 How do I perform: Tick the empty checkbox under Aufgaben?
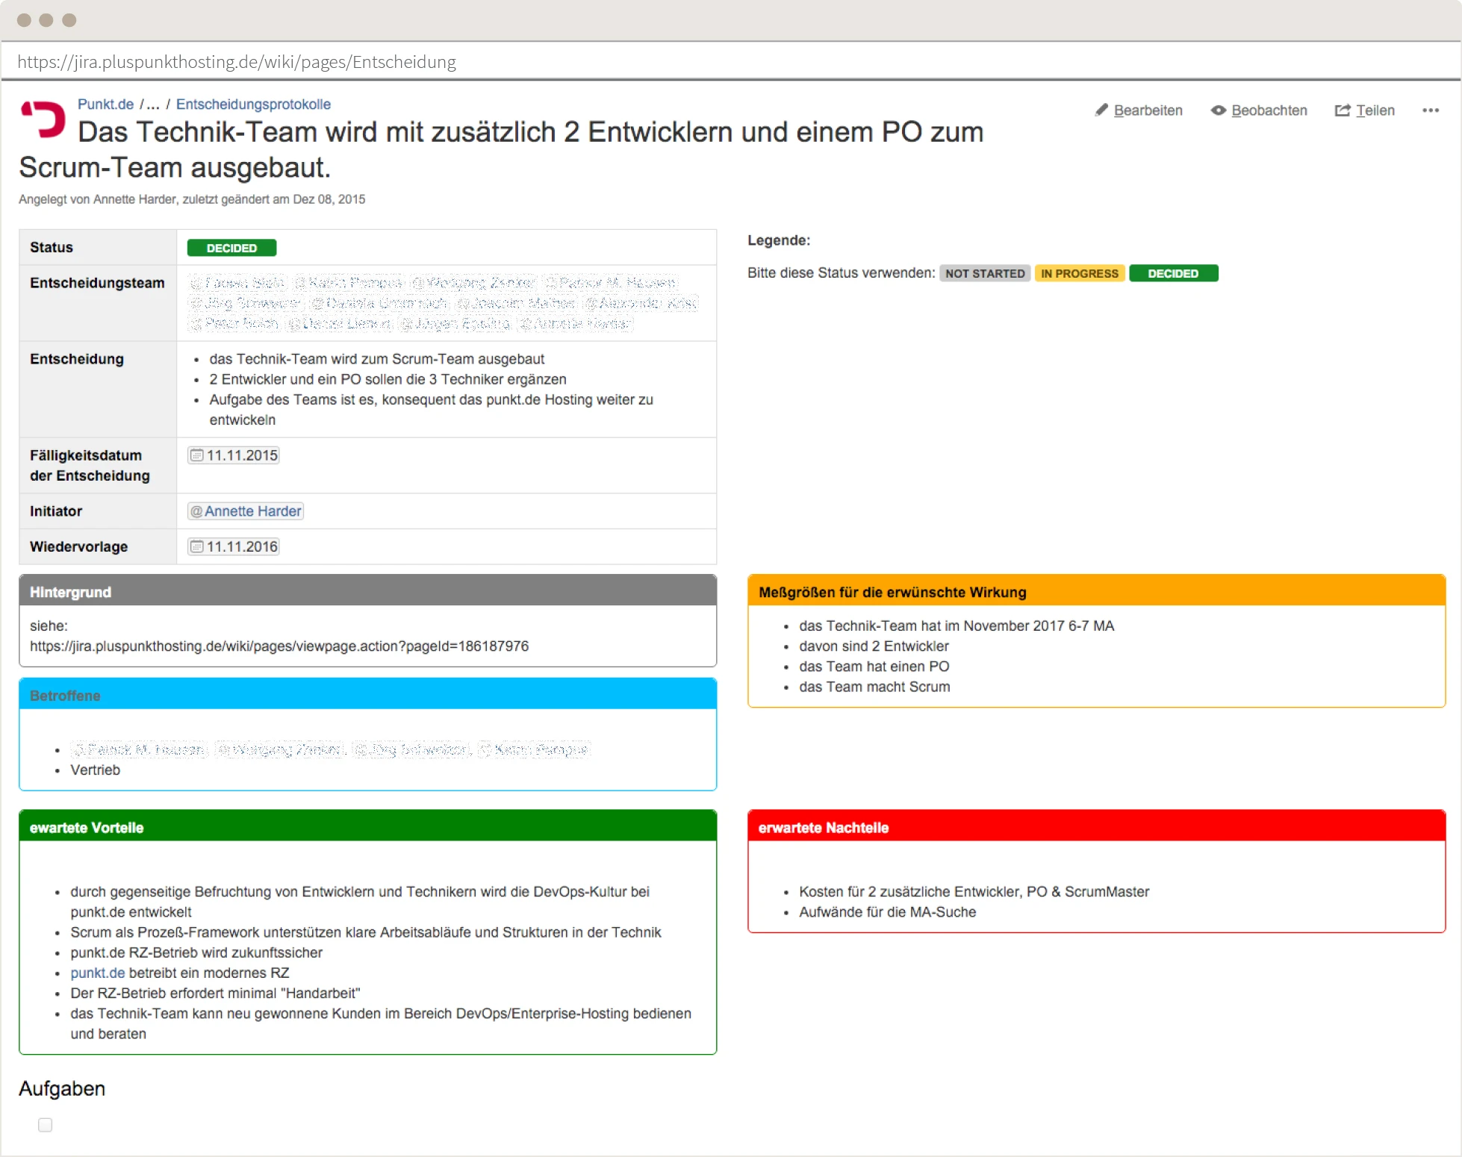pos(46,1125)
